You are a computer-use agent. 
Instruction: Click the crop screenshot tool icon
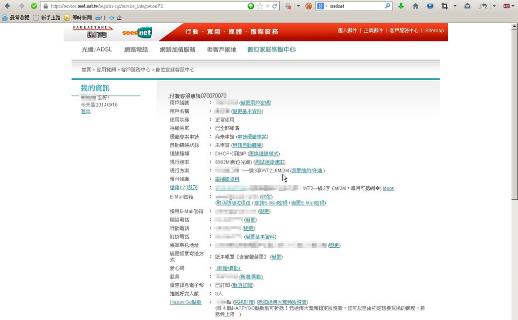click(x=445, y=6)
